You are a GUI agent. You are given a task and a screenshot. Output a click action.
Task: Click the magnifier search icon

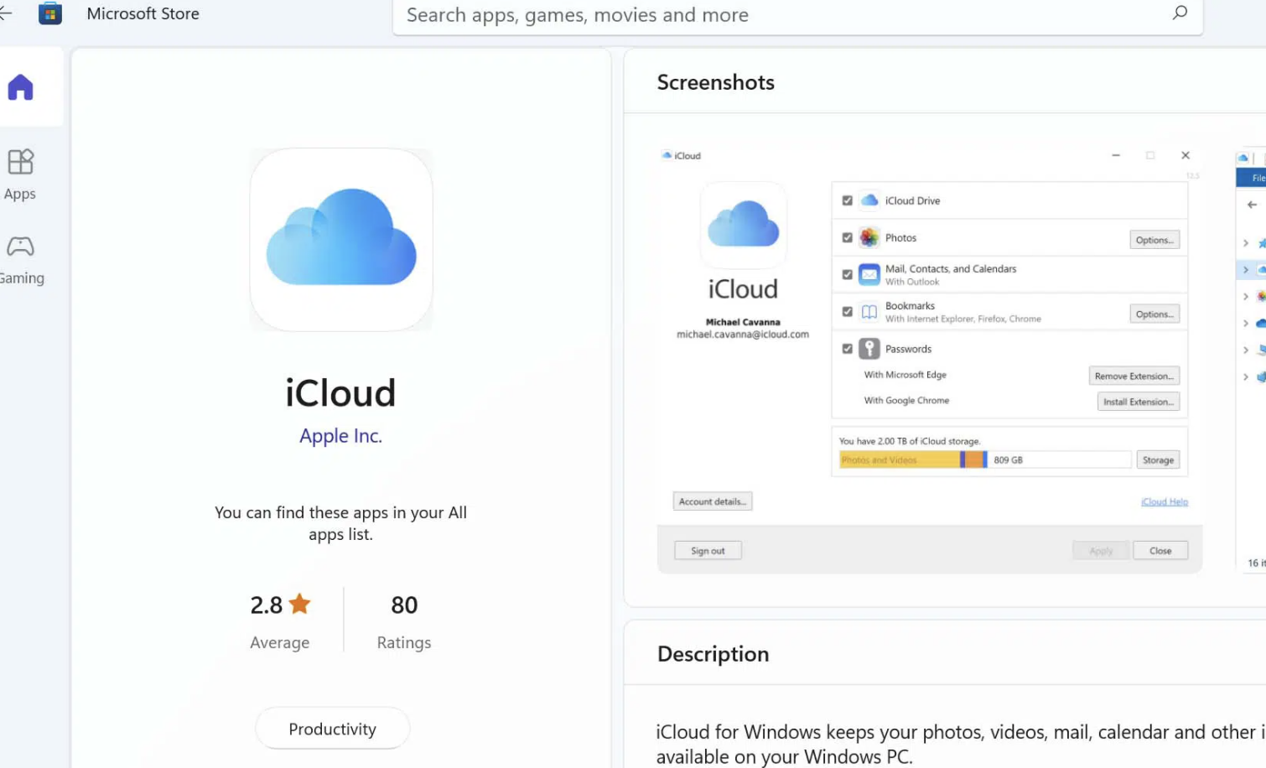pos(1180,13)
